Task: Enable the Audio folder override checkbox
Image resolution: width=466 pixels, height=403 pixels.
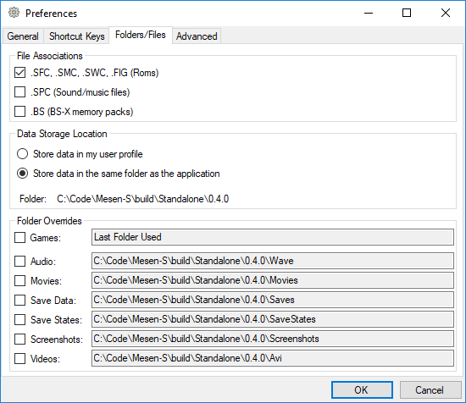Action: coord(20,262)
